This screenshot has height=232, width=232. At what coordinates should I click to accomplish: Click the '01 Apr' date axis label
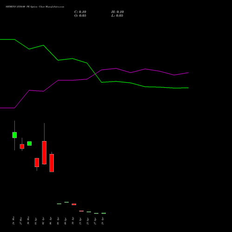click(x=36, y=221)
